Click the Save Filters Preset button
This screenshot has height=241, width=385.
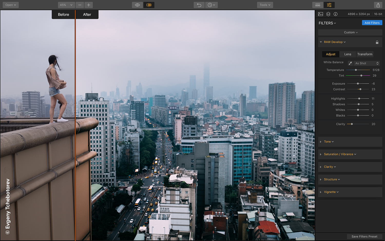(364, 237)
